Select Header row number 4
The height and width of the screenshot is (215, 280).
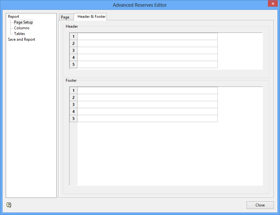point(73,58)
